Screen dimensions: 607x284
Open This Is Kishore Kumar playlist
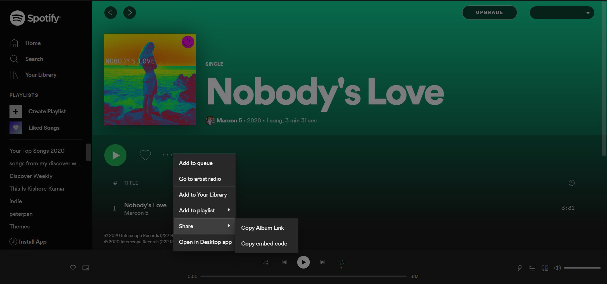tap(37, 189)
